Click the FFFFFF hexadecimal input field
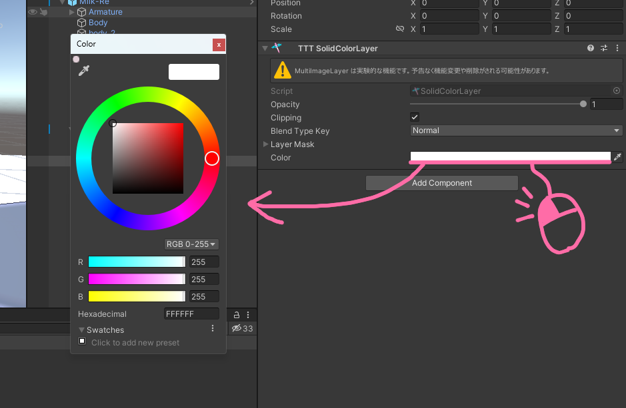Image resolution: width=626 pixels, height=408 pixels. pyautogui.click(x=191, y=313)
